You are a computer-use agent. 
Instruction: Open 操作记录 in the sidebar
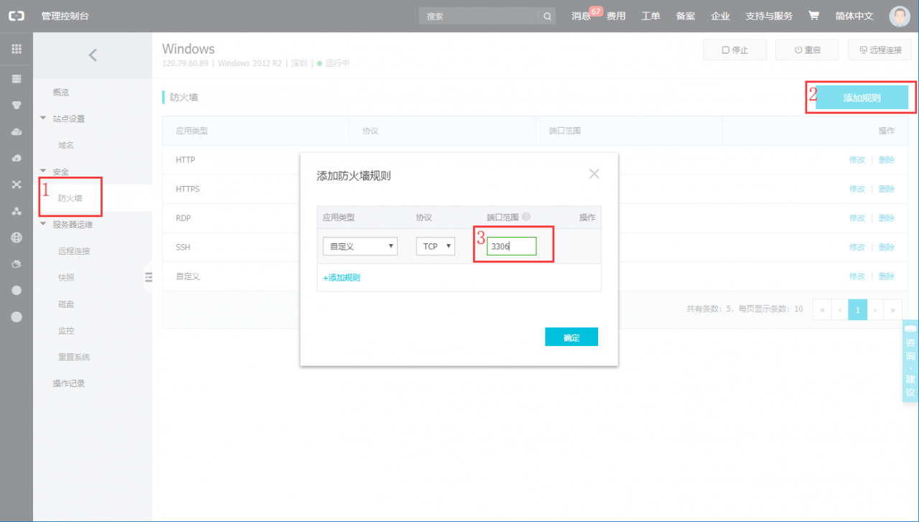pyautogui.click(x=69, y=383)
